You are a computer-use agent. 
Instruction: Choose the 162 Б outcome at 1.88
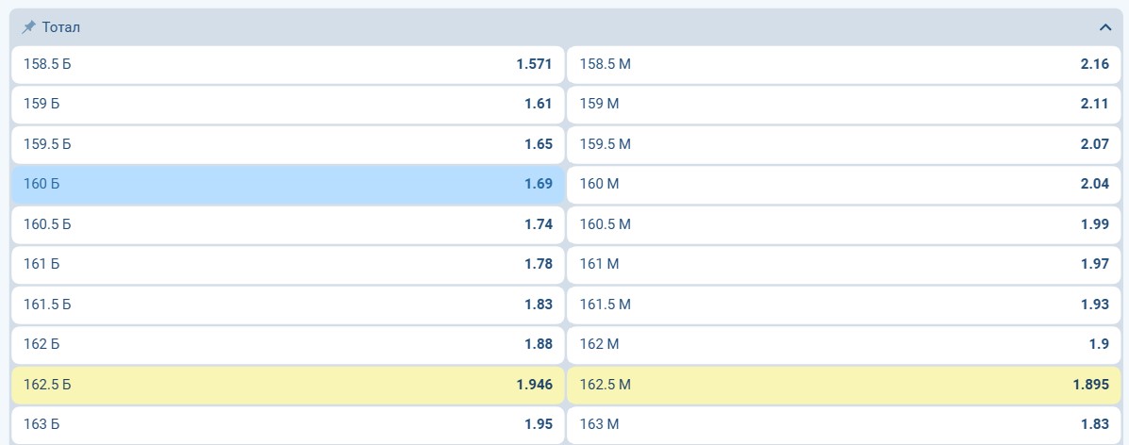(x=288, y=344)
